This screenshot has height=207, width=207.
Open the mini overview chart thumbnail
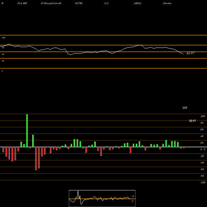[102, 198]
